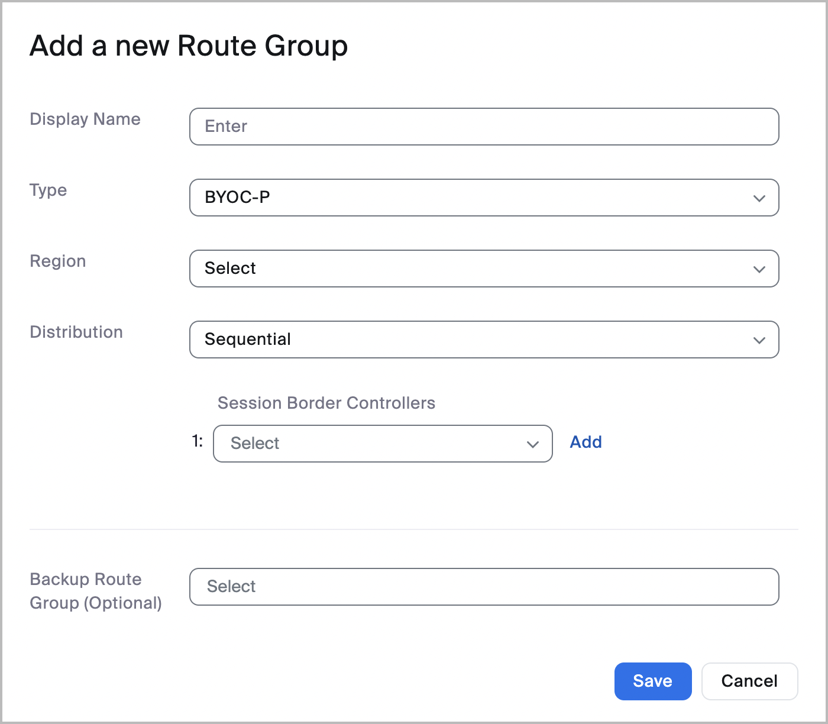The height and width of the screenshot is (724, 828).
Task: Click the chevron arrow in Region field
Action: (759, 269)
